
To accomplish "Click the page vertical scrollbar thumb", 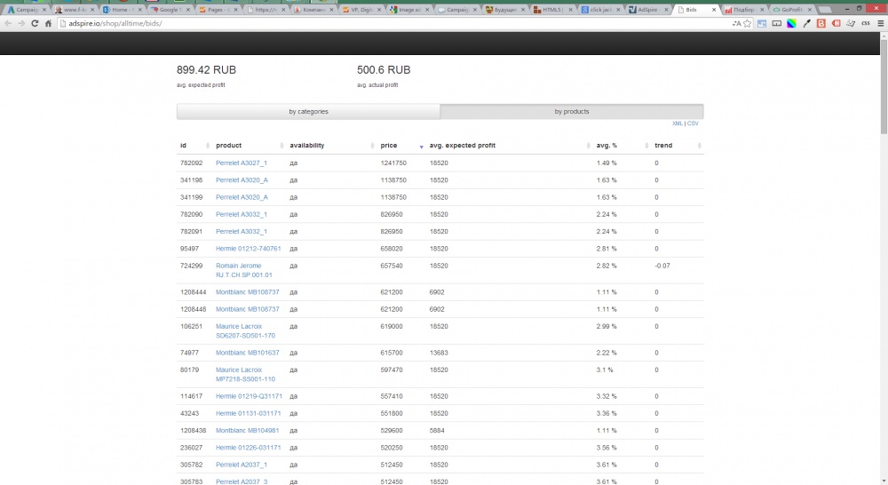I will tap(884, 87).
